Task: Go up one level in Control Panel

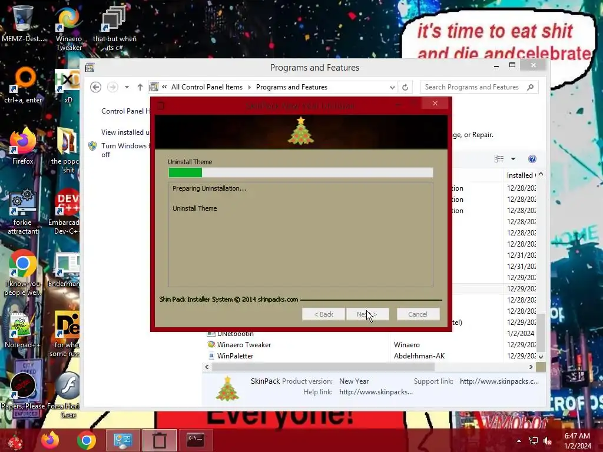Action: (140, 87)
